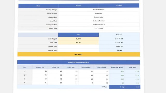This screenshot has height=93, width=166.
Task: Click the Arrival Port label
Action: coord(53,21)
